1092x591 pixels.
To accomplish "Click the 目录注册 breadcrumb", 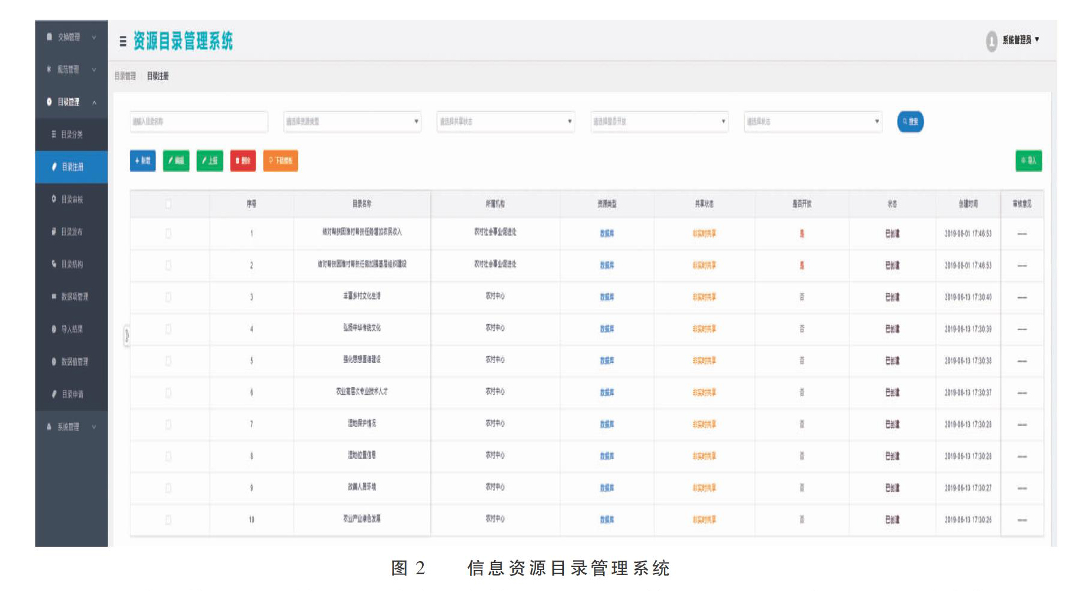I will pyautogui.click(x=158, y=76).
